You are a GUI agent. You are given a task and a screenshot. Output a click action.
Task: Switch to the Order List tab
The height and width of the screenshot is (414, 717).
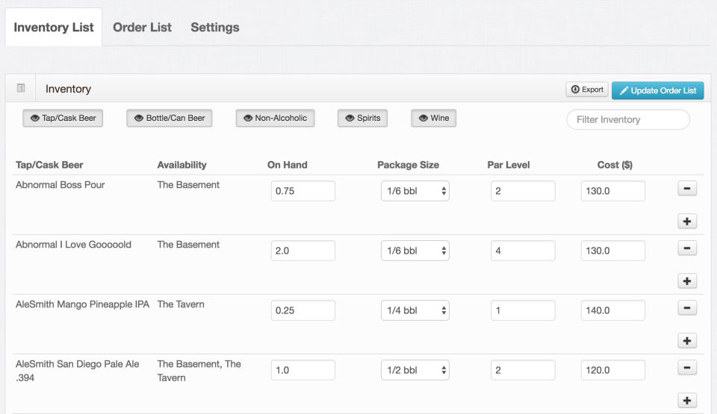tap(142, 28)
